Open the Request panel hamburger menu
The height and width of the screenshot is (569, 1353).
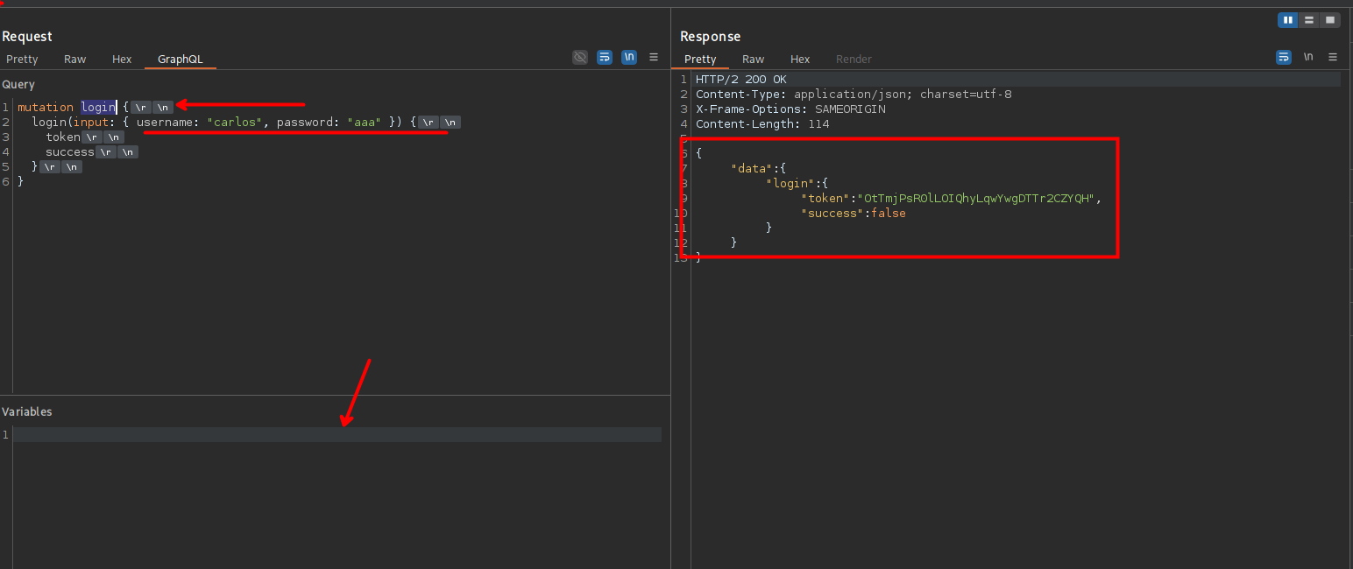pos(654,58)
